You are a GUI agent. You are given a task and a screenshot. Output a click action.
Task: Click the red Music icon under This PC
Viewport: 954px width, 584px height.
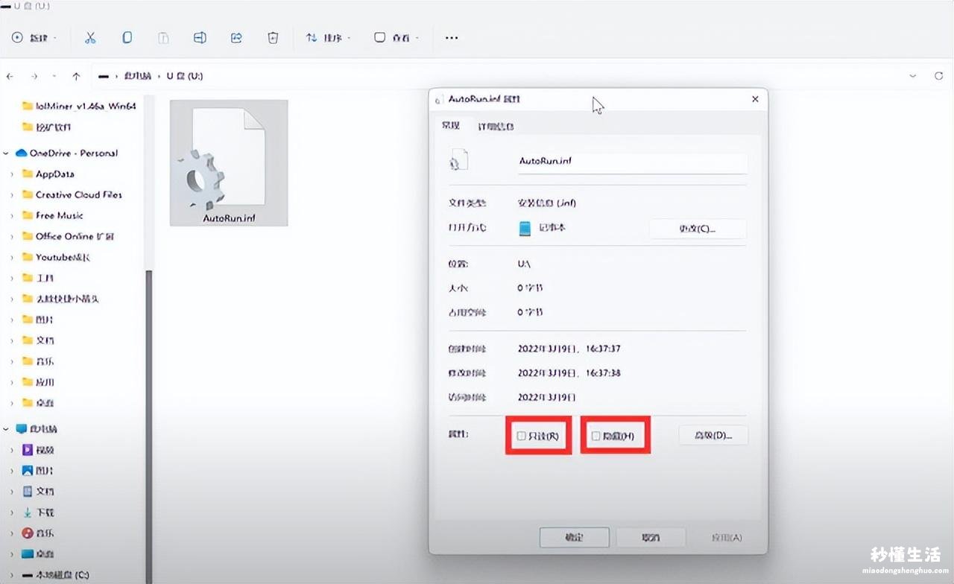pos(28,533)
